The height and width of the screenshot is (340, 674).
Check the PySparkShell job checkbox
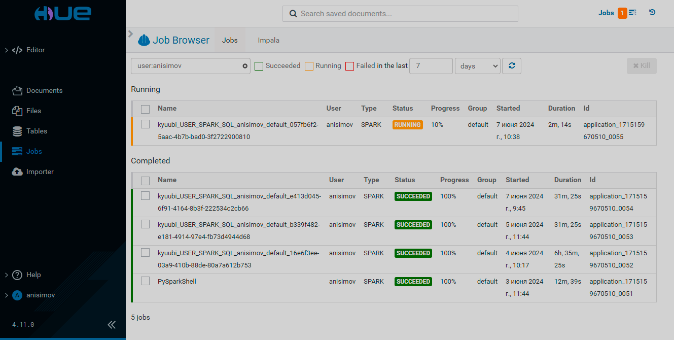click(146, 281)
